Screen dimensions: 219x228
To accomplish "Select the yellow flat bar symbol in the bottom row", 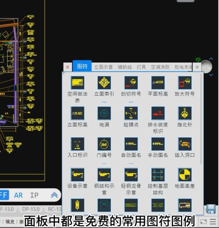I will click(131, 205).
